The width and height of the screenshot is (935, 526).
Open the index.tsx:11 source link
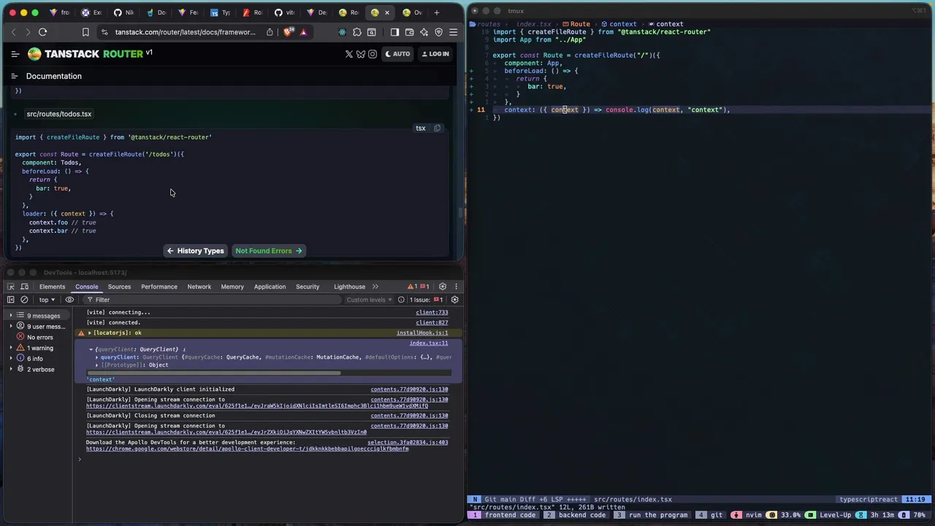coord(429,343)
